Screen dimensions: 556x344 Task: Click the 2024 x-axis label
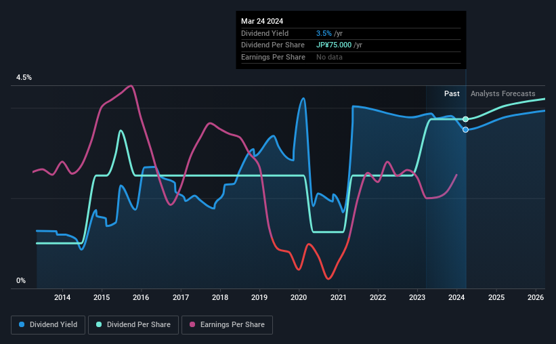click(456, 297)
